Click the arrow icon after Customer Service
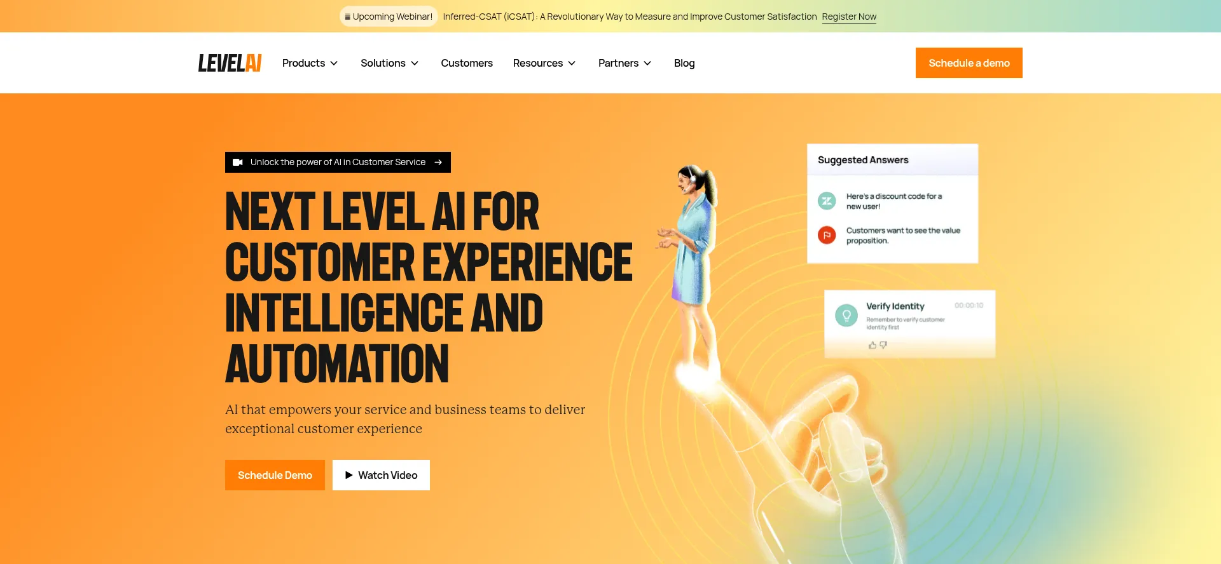Viewport: 1221px width, 564px height. point(438,163)
